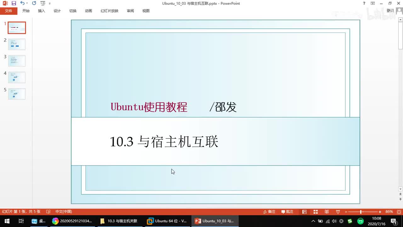
Task: Go to next slide double-arrow button
Action: click(x=400, y=200)
